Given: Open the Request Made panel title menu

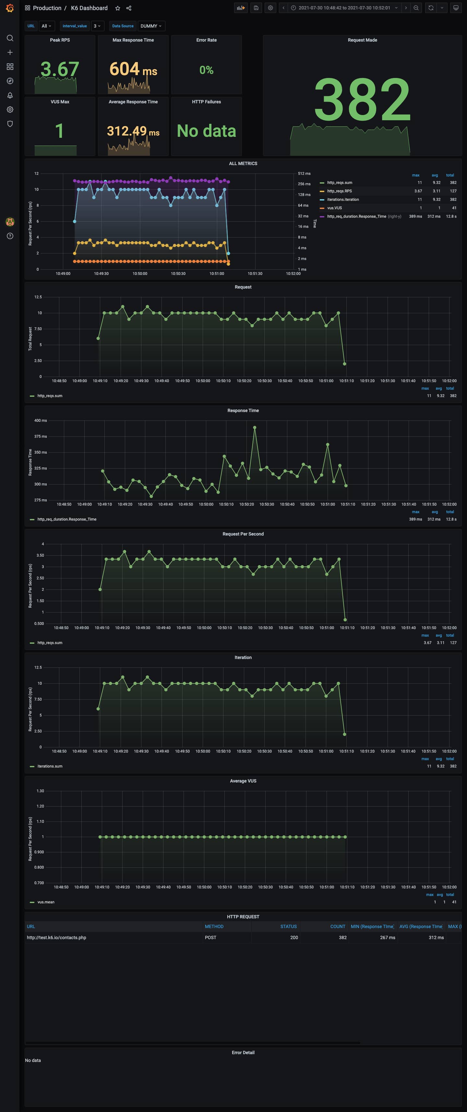Looking at the screenshot, I should (362, 40).
